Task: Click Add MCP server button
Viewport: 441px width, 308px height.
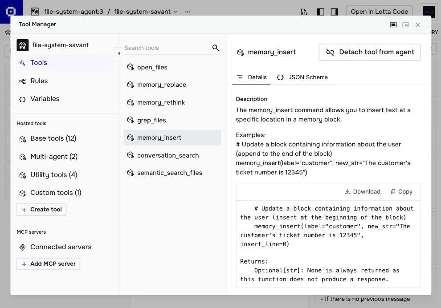Action: pos(48,264)
